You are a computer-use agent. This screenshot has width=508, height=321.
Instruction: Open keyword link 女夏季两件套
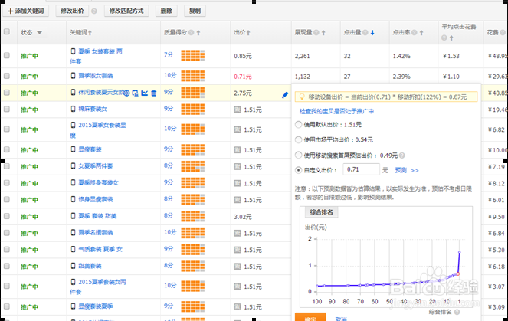click(96, 166)
